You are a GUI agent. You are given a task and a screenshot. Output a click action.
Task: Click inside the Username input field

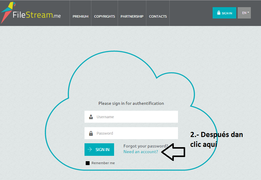tap(131, 116)
